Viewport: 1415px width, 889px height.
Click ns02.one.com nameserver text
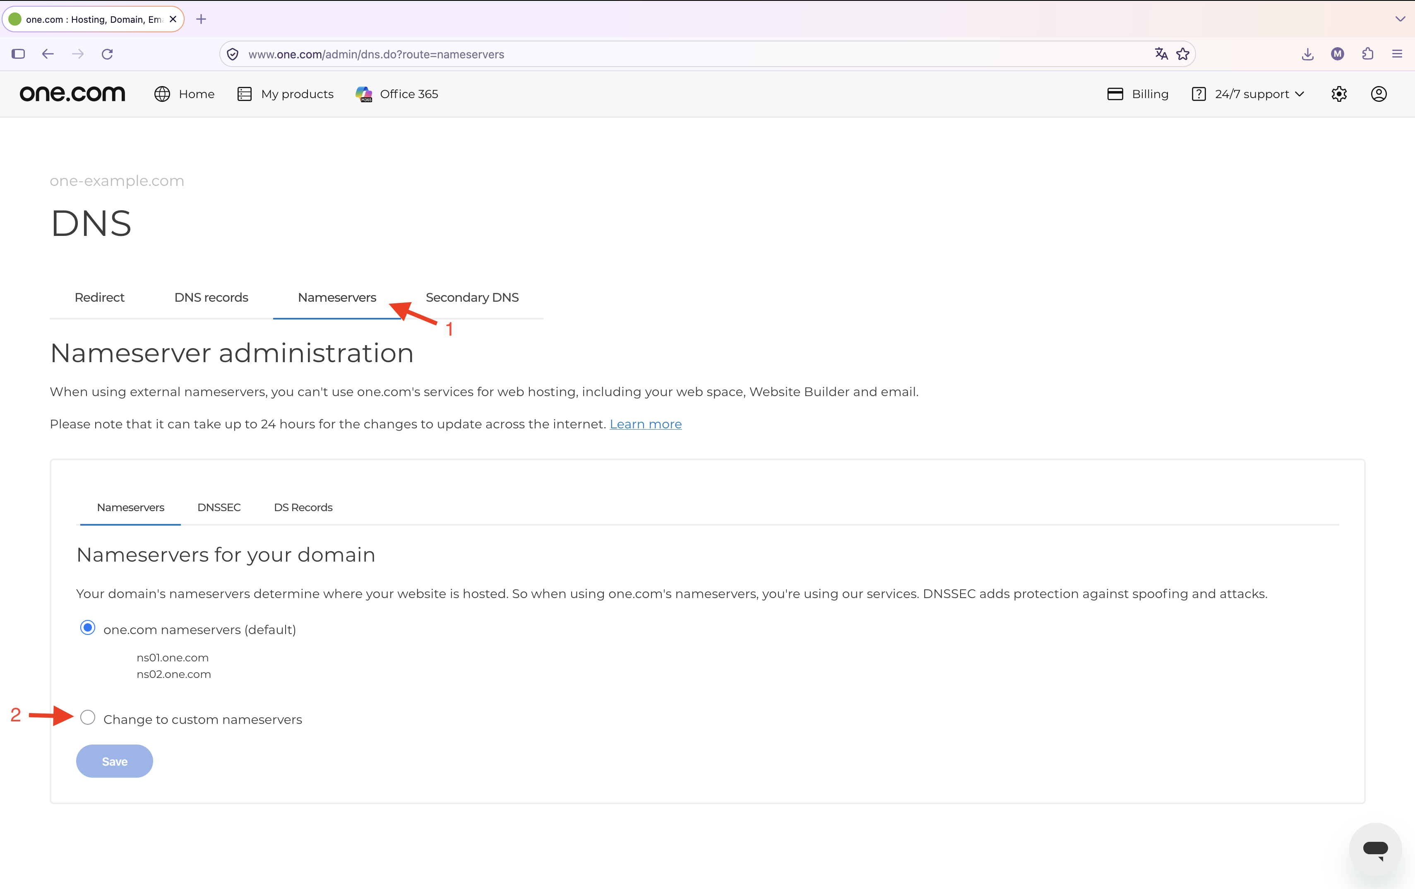[174, 674]
